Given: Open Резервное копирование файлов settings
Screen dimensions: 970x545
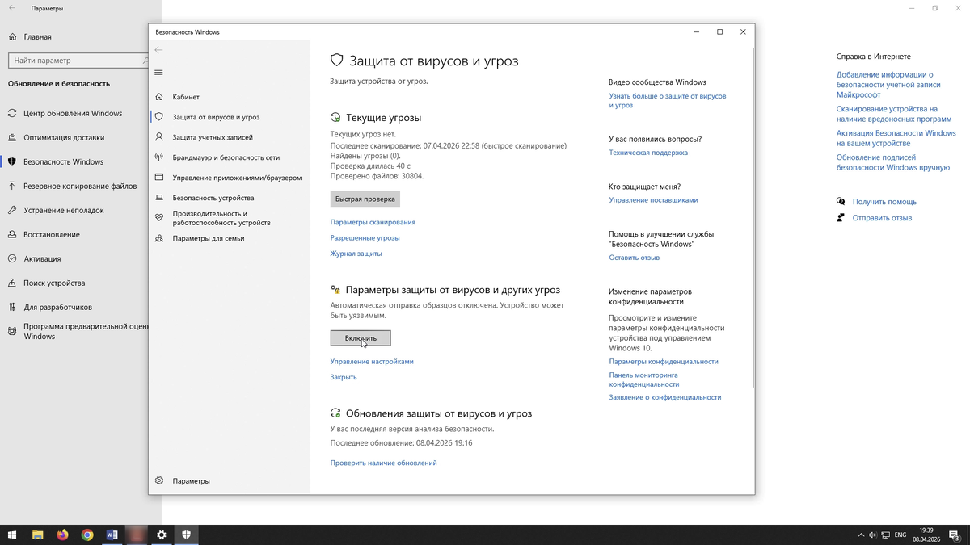Looking at the screenshot, I should click(x=80, y=186).
